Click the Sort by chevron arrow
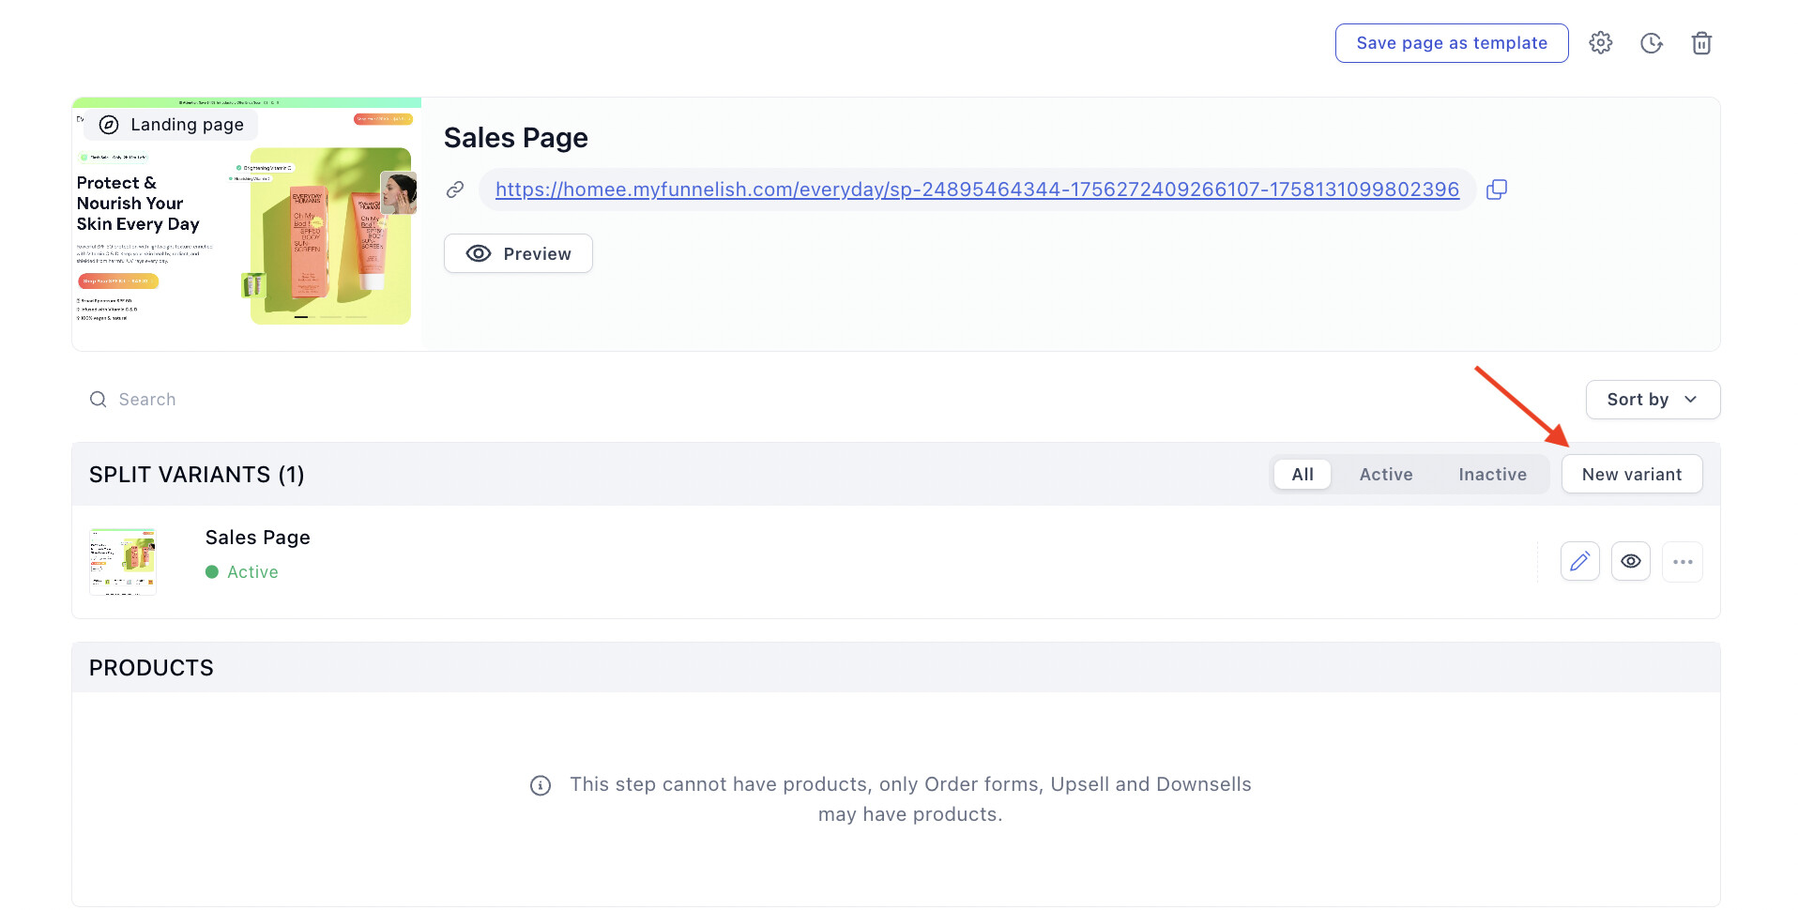1798x910 pixels. pos(1691,400)
